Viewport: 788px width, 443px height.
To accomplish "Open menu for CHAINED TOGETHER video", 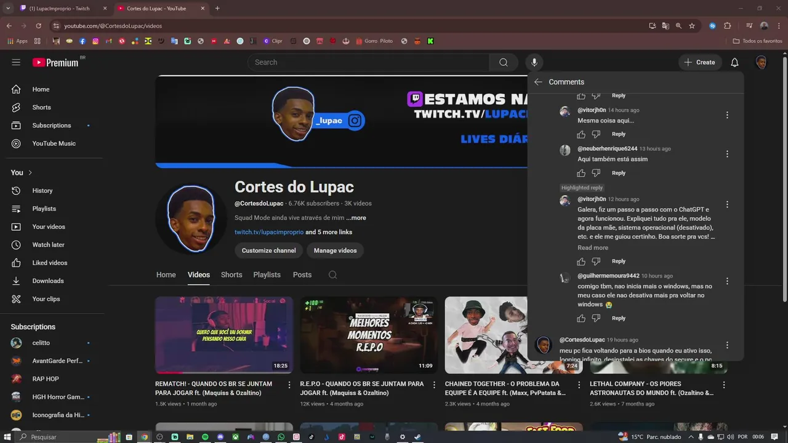I will click(x=579, y=385).
